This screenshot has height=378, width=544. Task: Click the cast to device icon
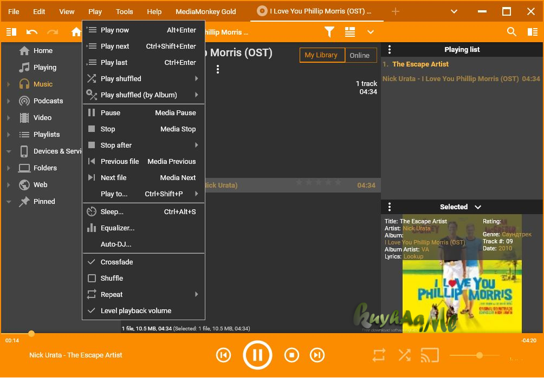coord(430,355)
